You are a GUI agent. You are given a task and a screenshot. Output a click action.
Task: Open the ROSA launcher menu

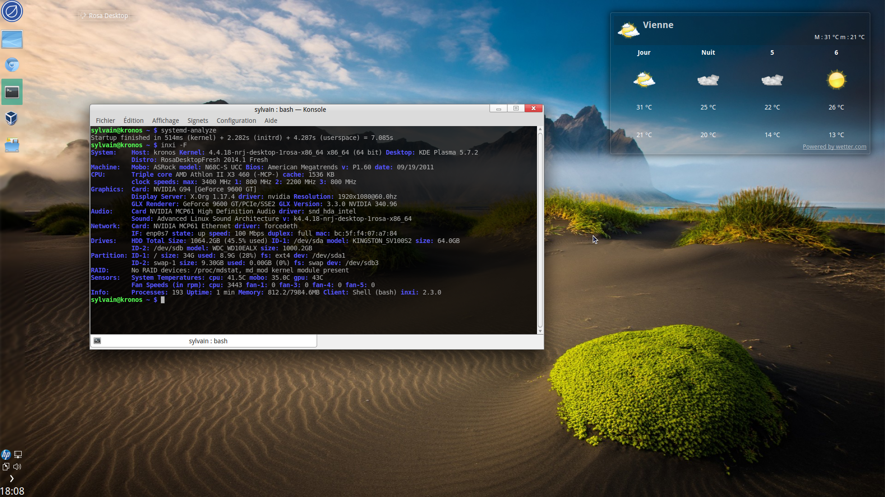point(12,11)
